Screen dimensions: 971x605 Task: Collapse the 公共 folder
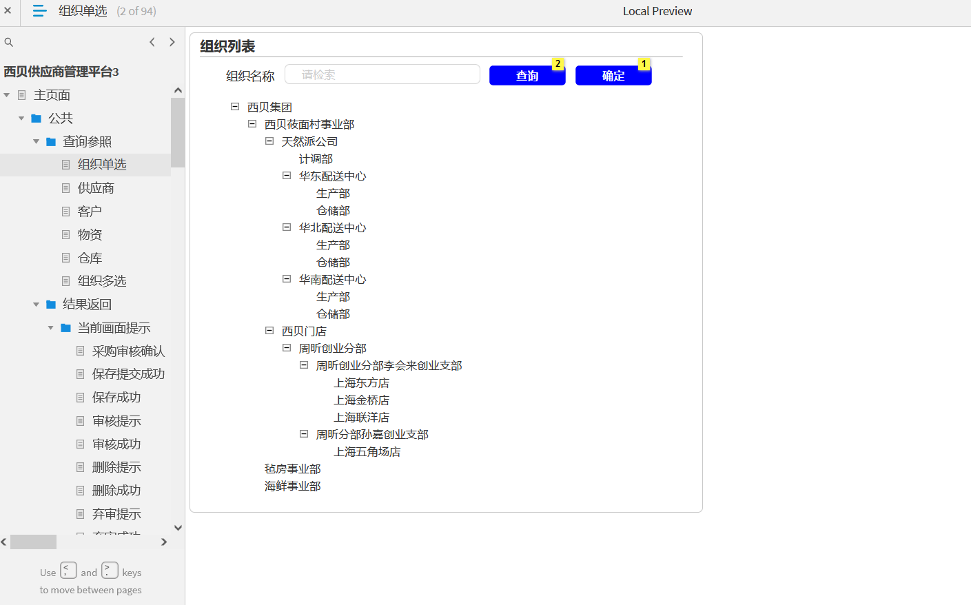(x=21, y=119)
